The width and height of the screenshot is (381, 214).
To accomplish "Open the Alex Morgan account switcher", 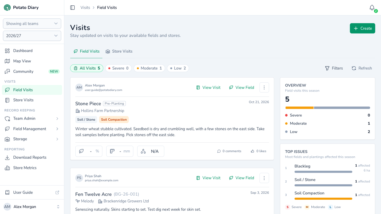I will click(32, 207).
